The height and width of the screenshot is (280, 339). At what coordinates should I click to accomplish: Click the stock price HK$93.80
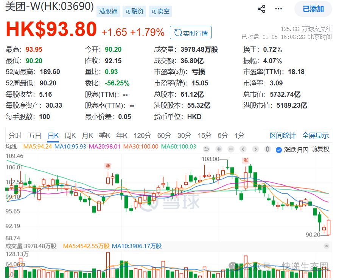point(51,29)
